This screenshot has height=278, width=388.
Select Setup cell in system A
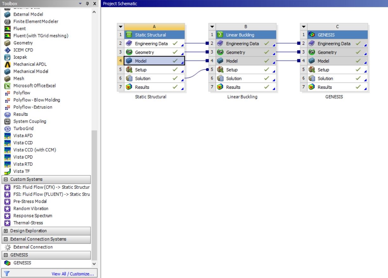tap(154, 70)
